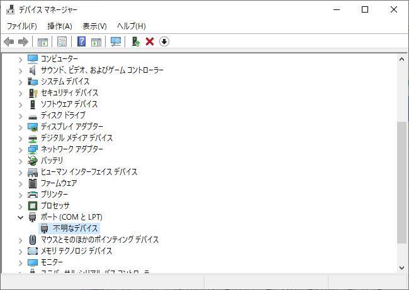The image size is (409, 290).
Task: Expand the ソフトウェア デバイス node
Action: tap(21, 105)
